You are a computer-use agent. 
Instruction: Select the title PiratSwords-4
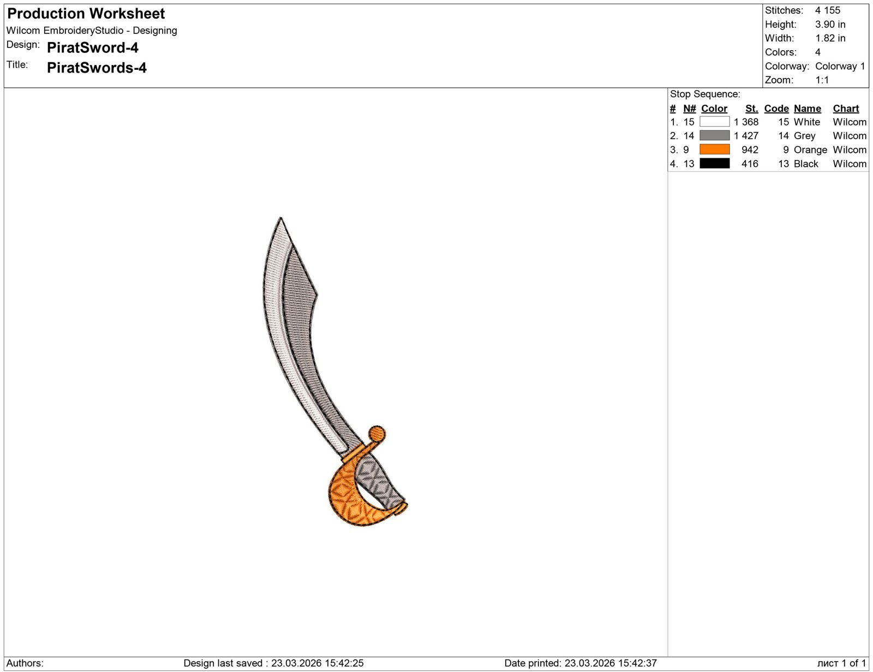click(97, 68)
